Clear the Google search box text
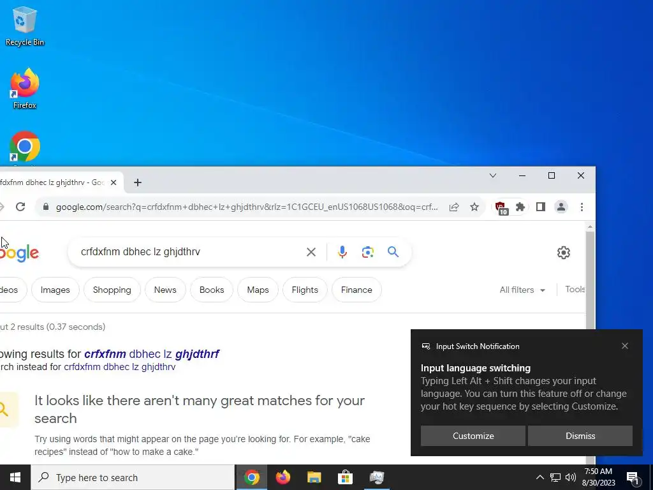653x490 pixels. (x=311, y=251)
